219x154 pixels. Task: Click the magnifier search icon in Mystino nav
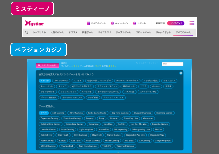pyautogui.click(x=26, y=33)
